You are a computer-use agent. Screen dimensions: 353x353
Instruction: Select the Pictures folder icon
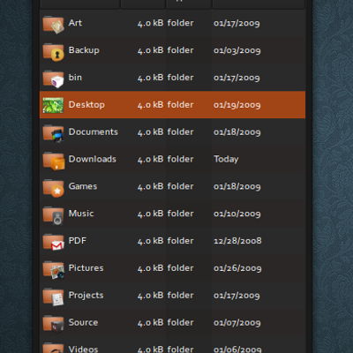[x=53, y=270]
